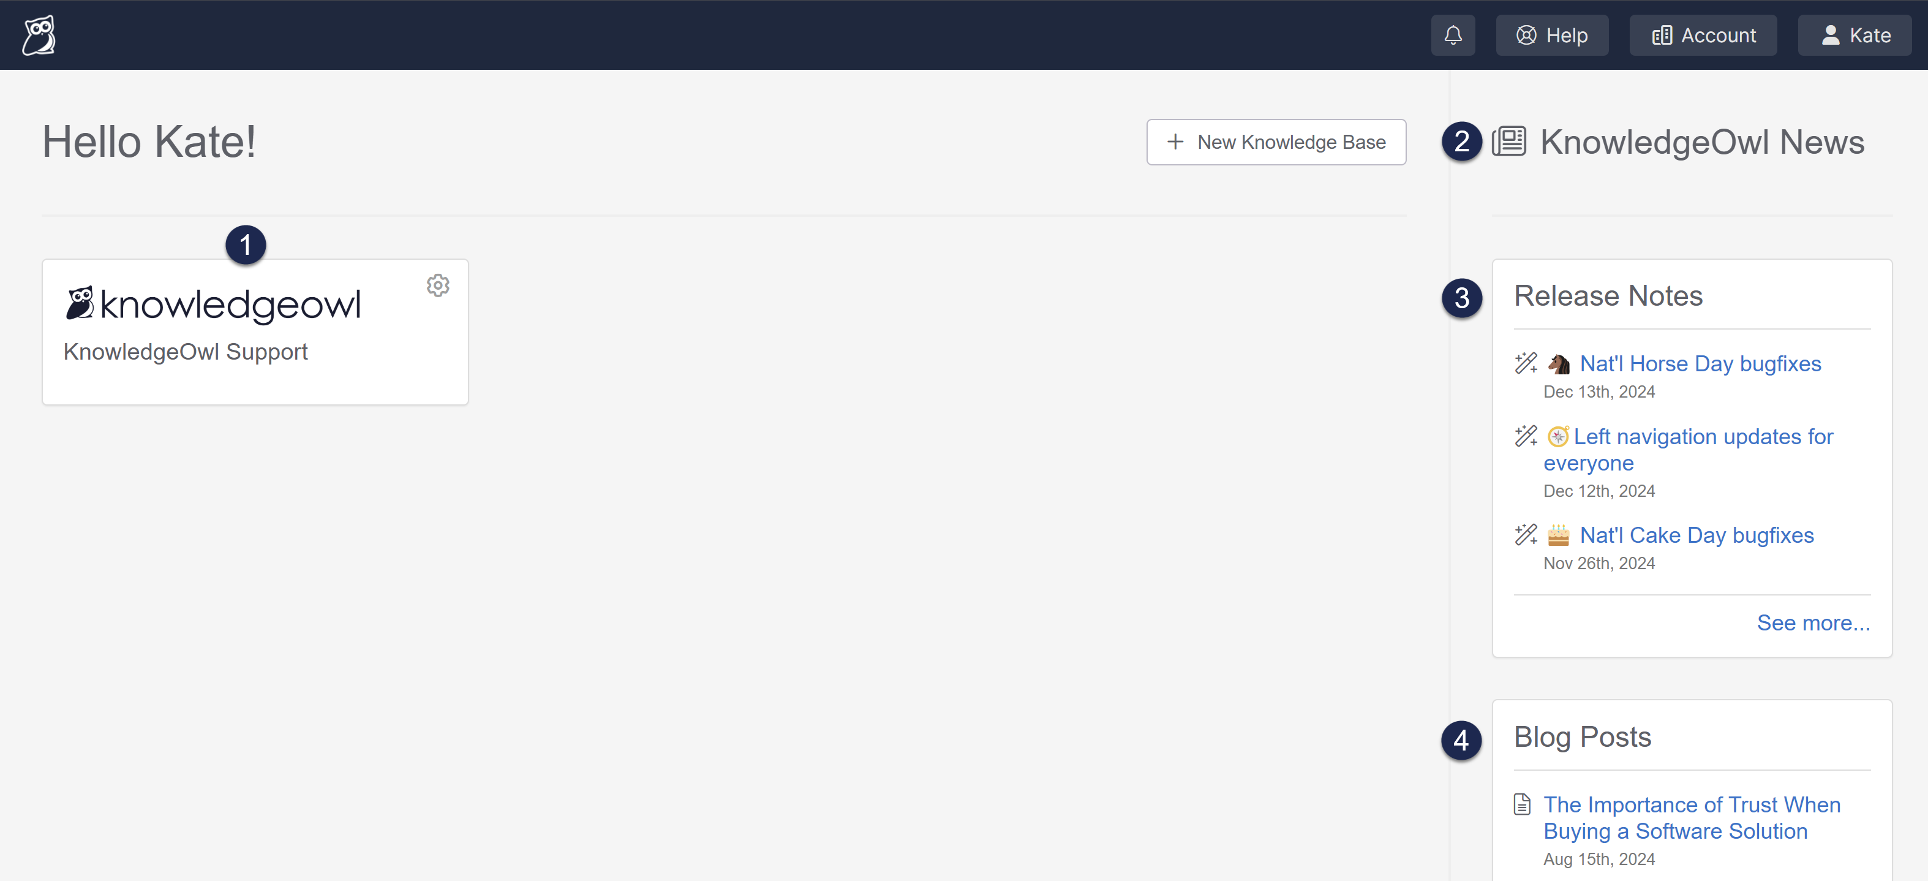Open Left navigation updates for everyone link
This screenshot has height=881, width=1928.
click(x=1703, y=436)
